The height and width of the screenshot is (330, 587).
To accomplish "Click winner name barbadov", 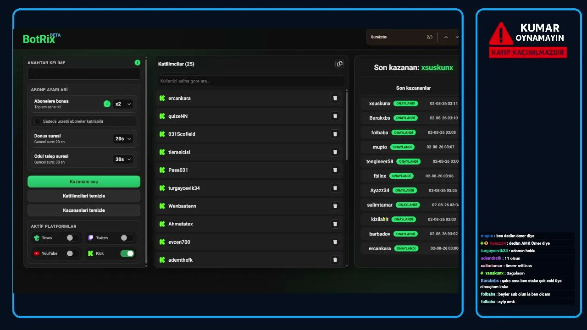I will pyautogui.click(x=380, y=234).
